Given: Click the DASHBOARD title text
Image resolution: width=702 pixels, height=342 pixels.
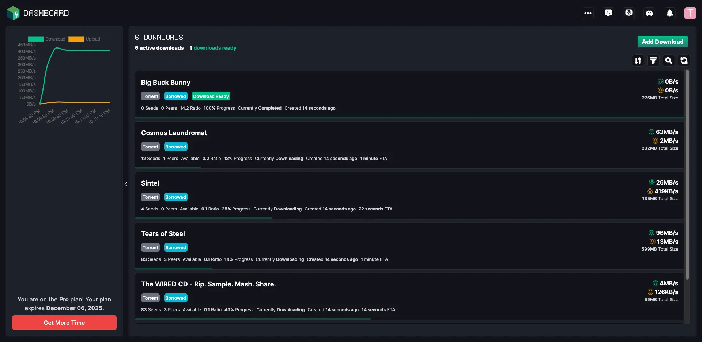Looking at the screenshot, I should pyautogui.click(x=46, y=13).
